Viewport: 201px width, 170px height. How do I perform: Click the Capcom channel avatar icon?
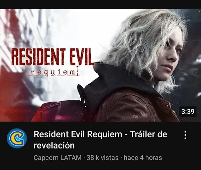[17, 138]
